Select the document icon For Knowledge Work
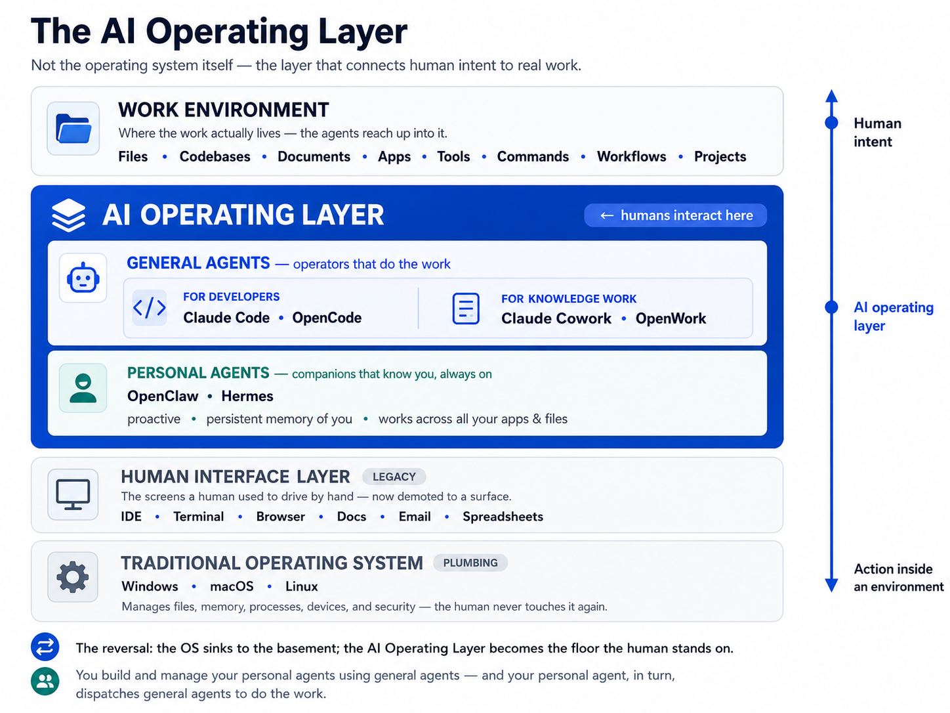 [466, 309]
